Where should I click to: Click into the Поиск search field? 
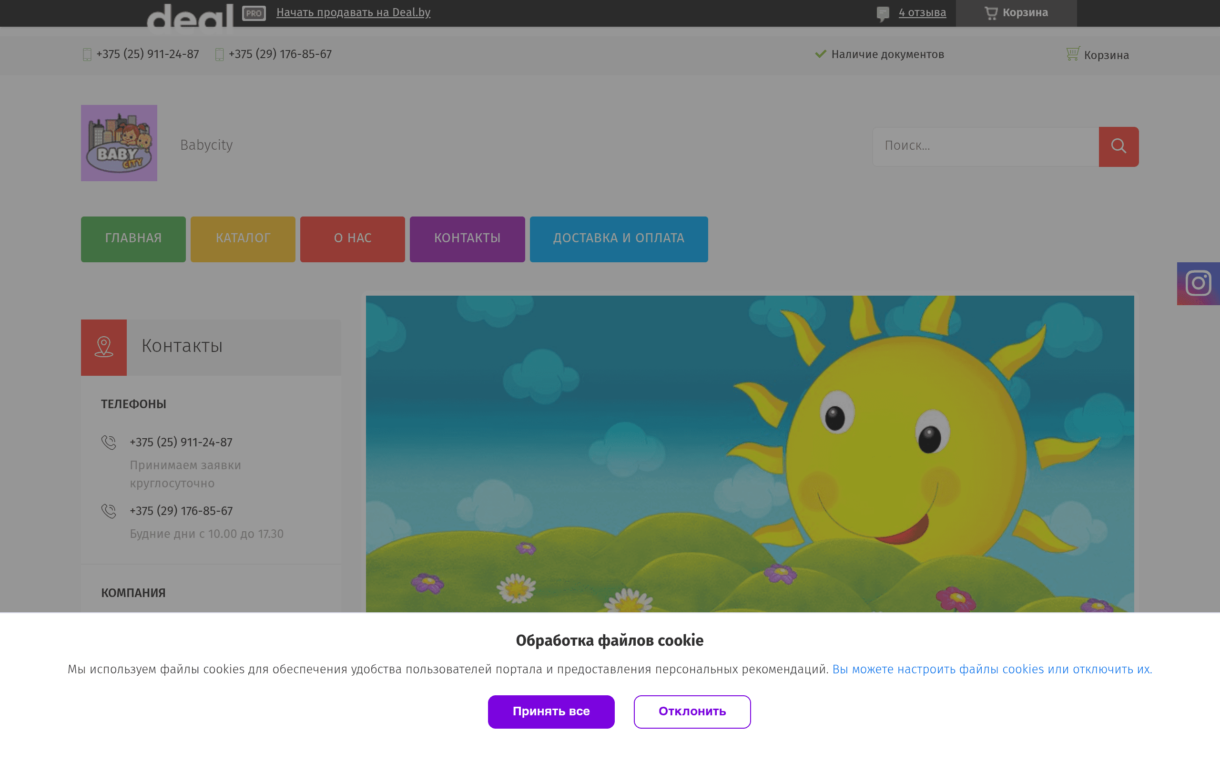click(985, 146)
